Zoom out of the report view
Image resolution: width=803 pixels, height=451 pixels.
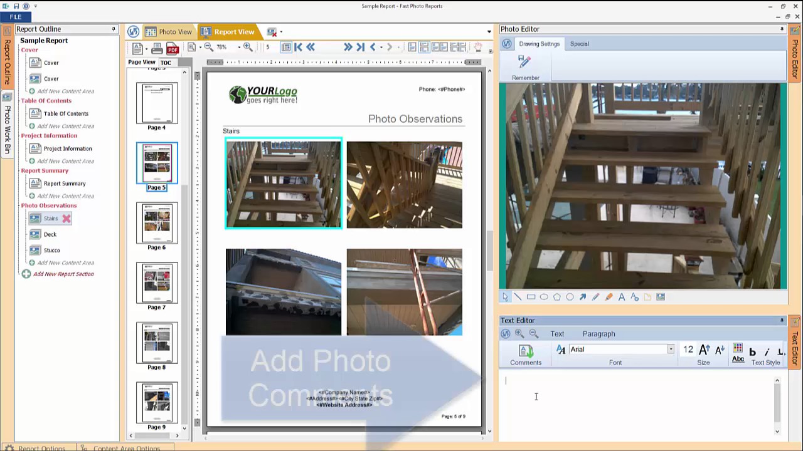click(x=208, y=47)
